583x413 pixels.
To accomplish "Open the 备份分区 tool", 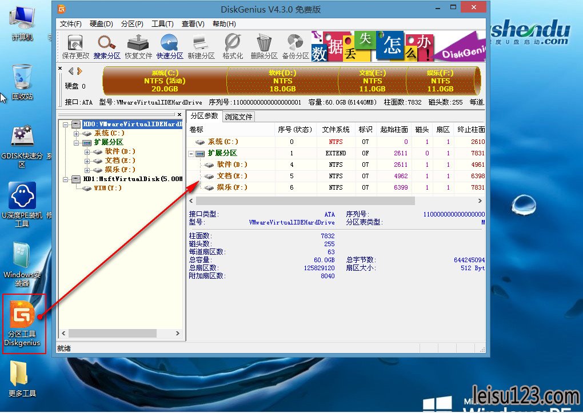I will click(296, 47).
